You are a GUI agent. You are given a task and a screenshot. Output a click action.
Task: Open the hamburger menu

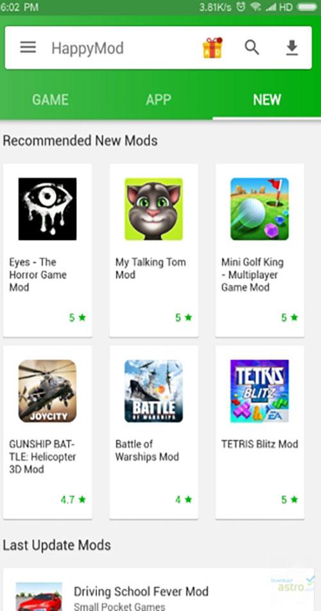pyautogui.click(x=28, y=48)
